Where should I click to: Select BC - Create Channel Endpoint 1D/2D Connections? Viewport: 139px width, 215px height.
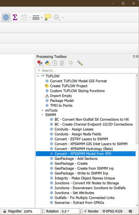pos(94,124)
